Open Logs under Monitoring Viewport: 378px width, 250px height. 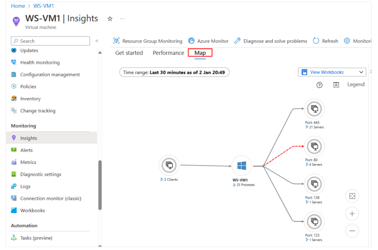coord(21,186)
